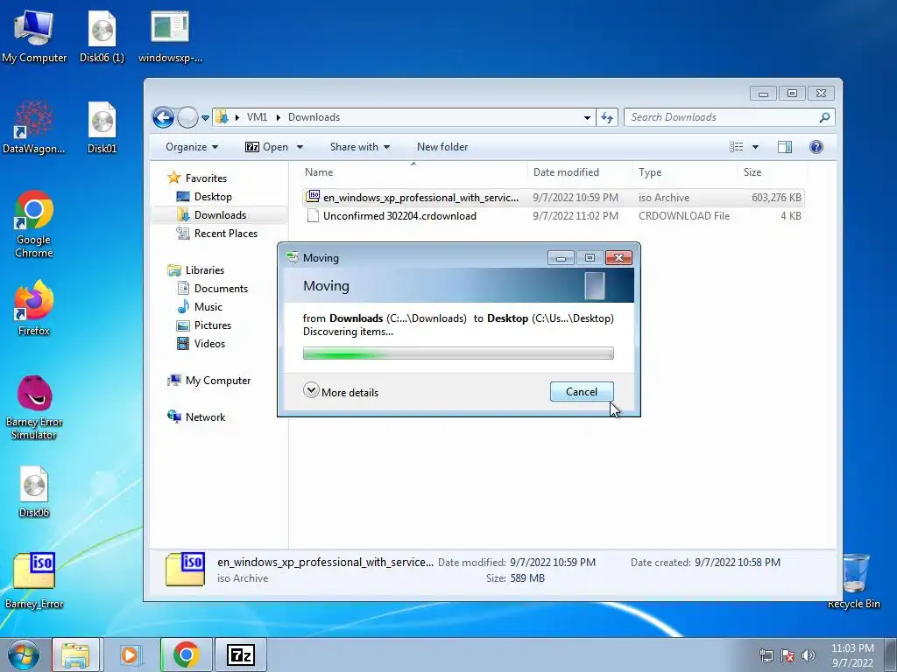The width and height of the screenshot is (897, 672).
Task: Select the Disk06 (1) desktop icon
Action: [x=102, y=36]
